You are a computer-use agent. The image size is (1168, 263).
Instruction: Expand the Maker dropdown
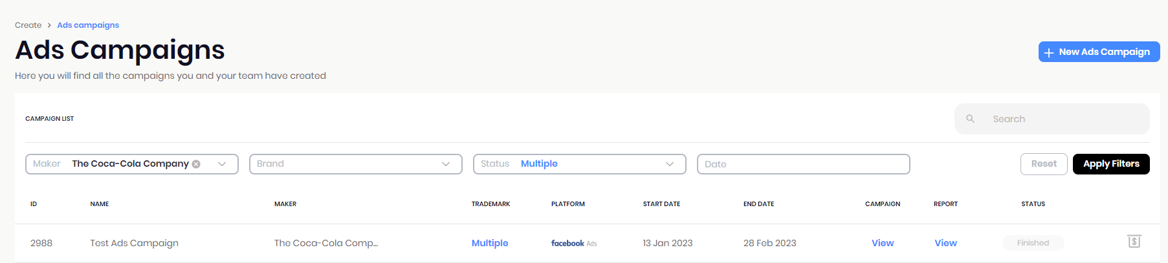222,164
